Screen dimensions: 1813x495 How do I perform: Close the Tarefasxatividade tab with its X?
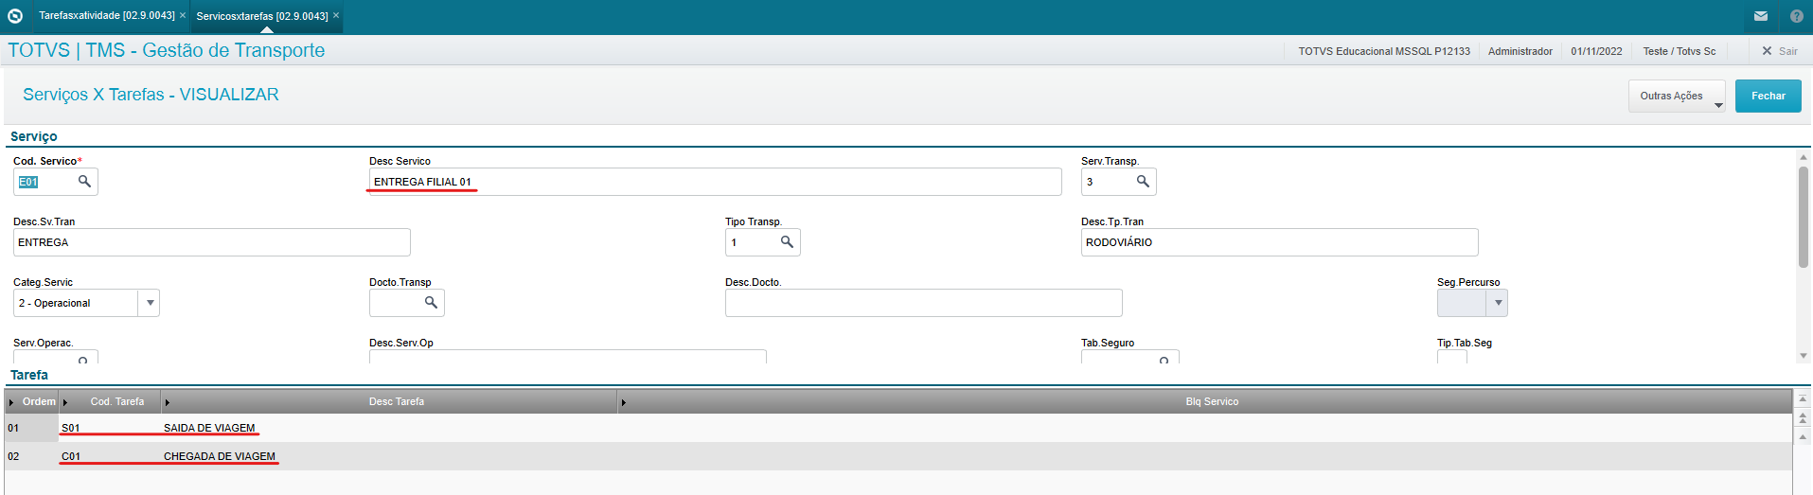tap(183, 15)
